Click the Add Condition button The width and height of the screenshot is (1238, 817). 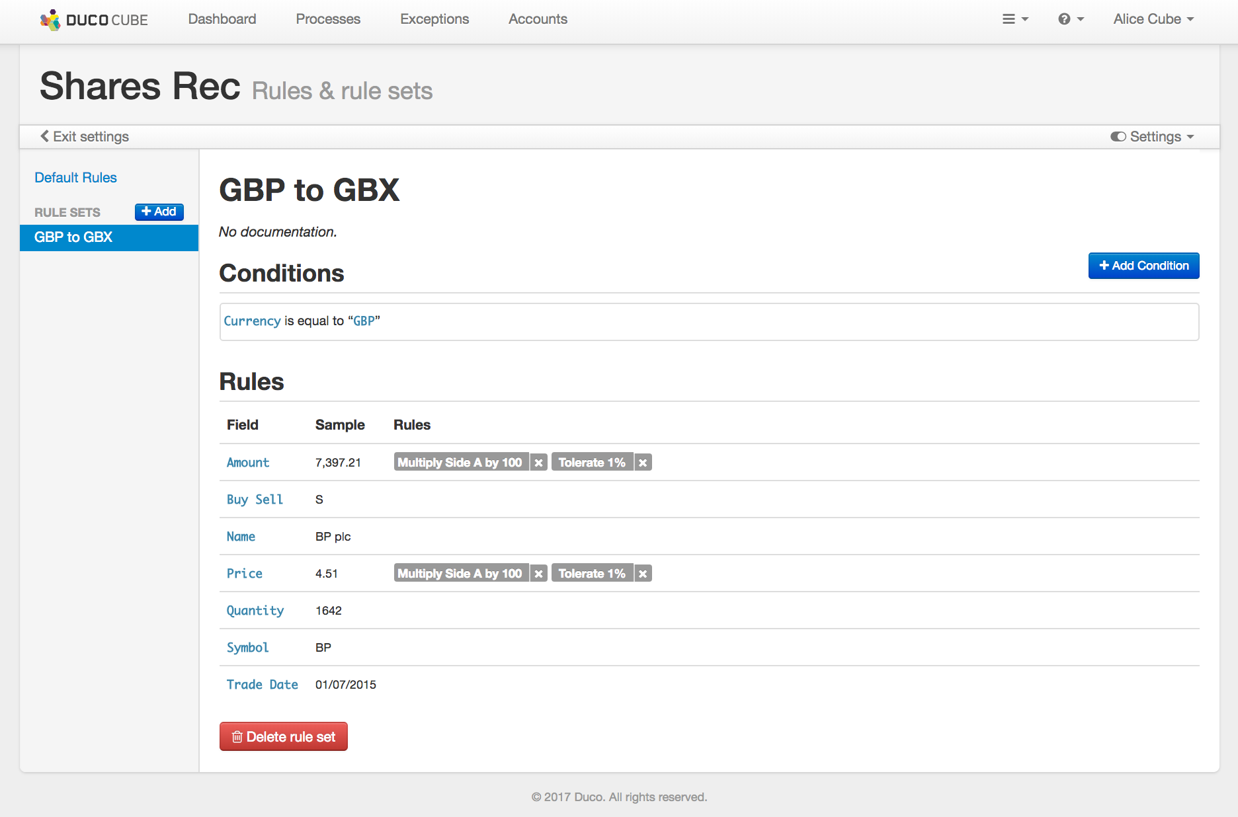click(1143, 266)
